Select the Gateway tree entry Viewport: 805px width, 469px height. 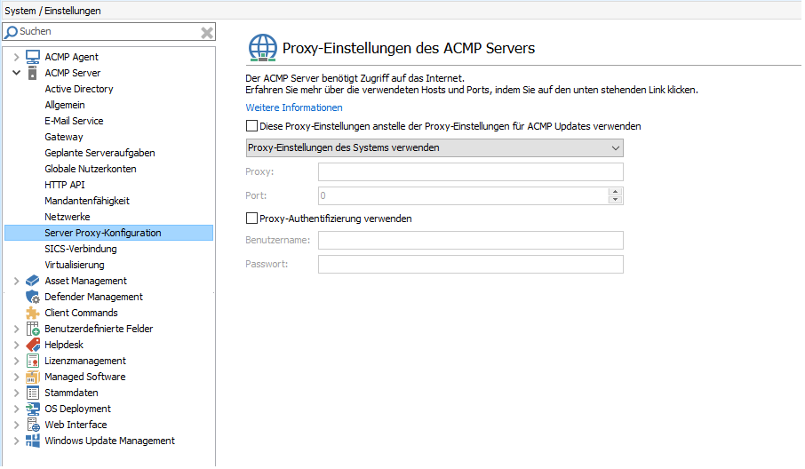point(64,137)
